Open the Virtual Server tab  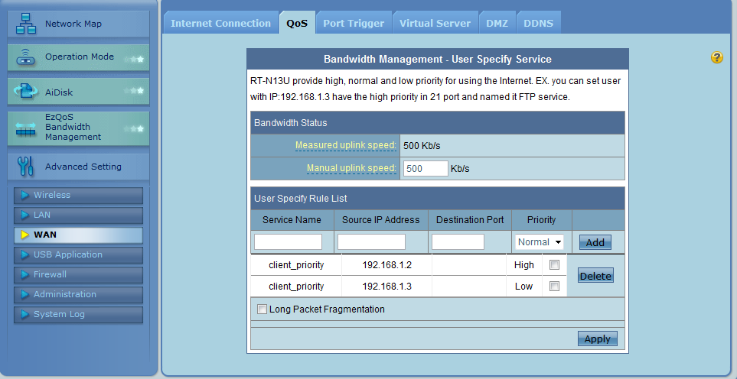pyautogui.click(x=435, y=23)
